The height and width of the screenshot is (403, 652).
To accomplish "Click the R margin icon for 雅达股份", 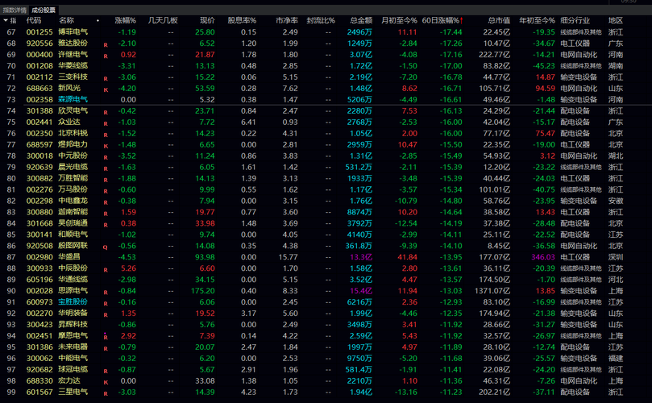I will [106, 45].
